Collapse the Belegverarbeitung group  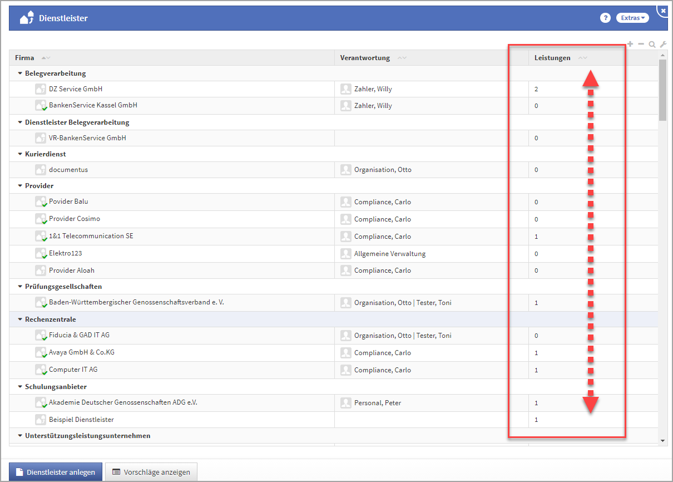click(x=20, y=73)
